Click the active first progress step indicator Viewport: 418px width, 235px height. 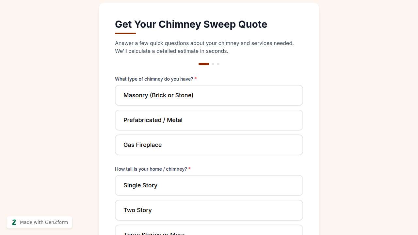(x=204, y=64)
